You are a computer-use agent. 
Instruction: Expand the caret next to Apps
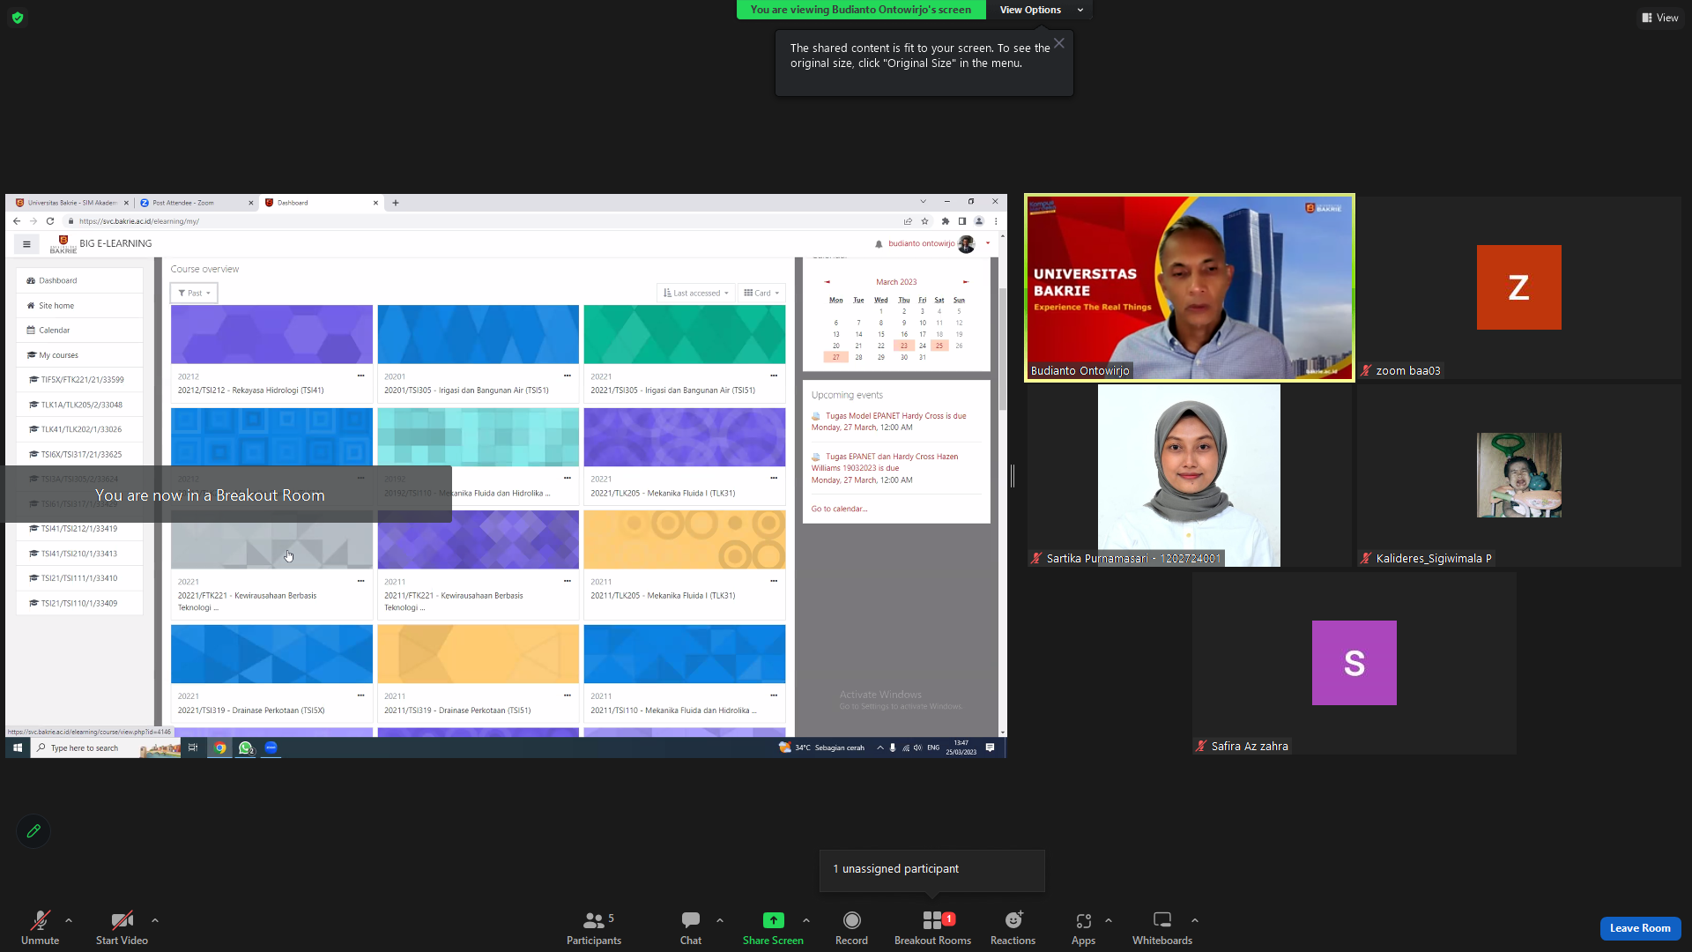(x=1109, y=920)
